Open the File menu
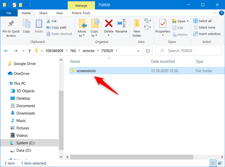Image resolution: width=225 pixels, height=167 pixels. click(x=9, y=13)
